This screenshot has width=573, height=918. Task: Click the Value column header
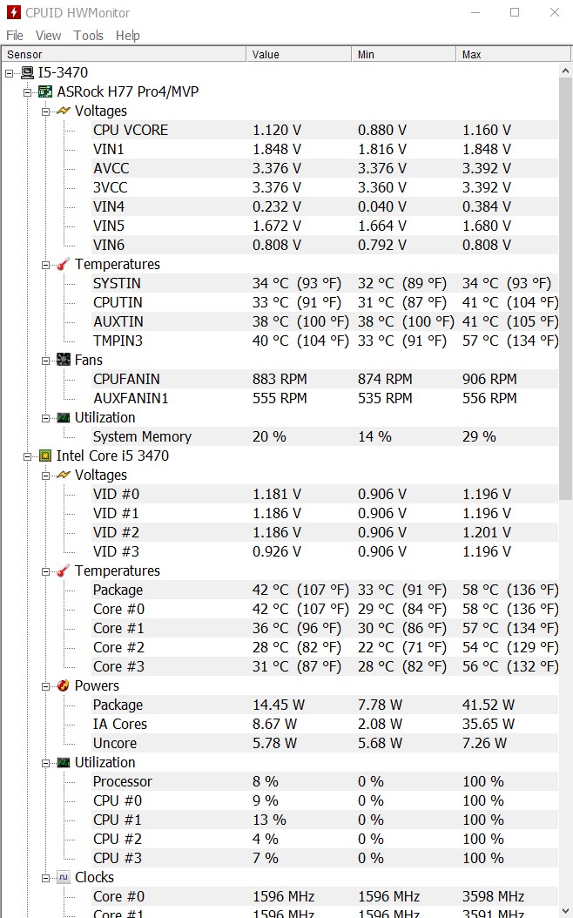point(299,55)
